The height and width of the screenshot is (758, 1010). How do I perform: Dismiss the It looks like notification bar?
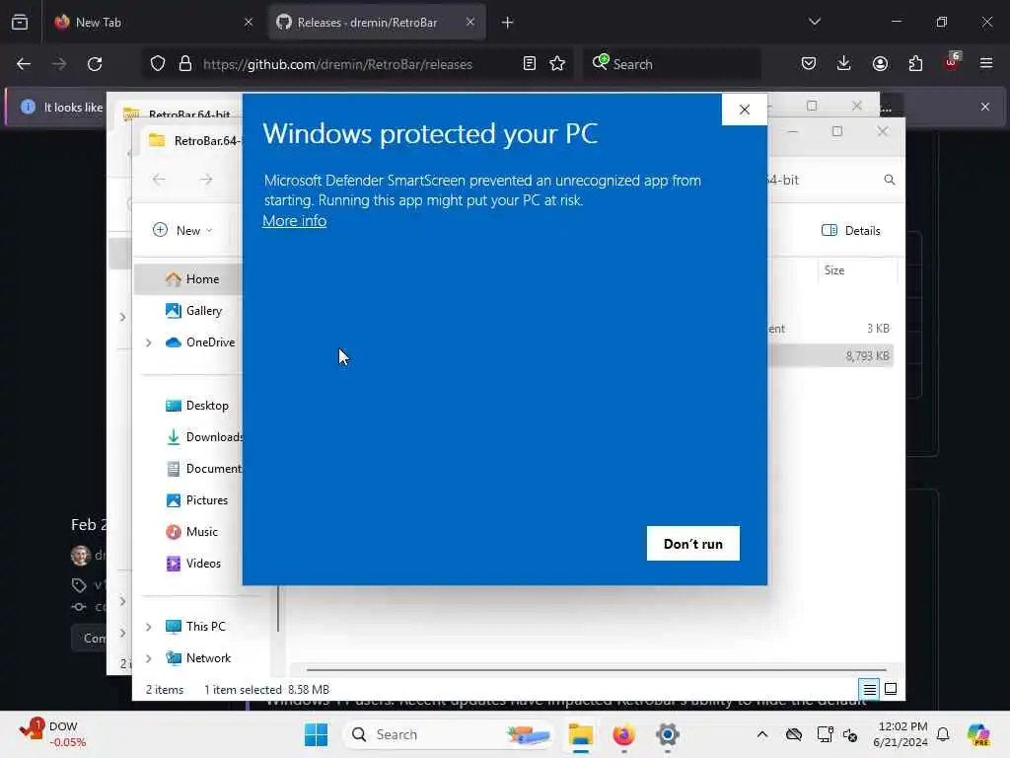click(985, 107)
